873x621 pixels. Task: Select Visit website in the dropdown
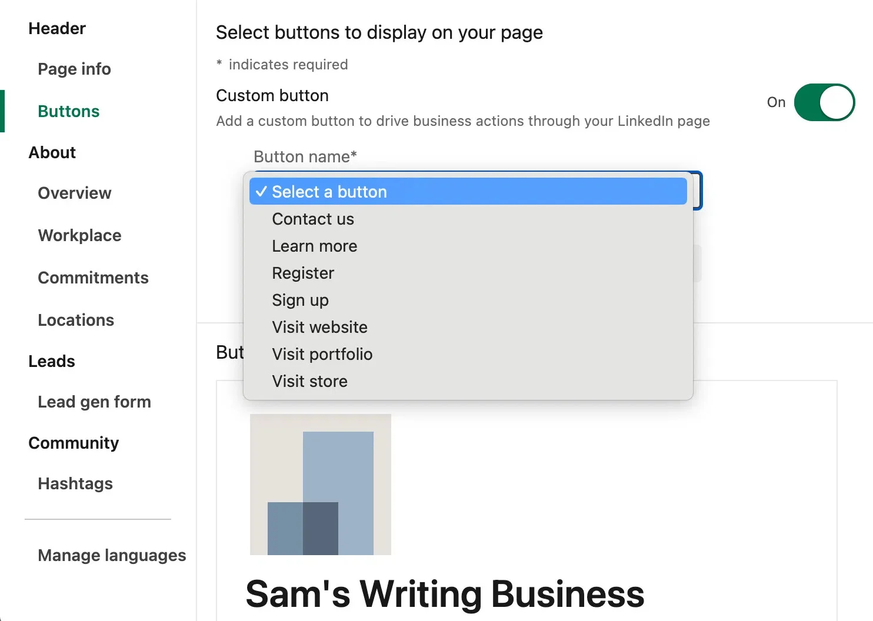(319, 327)
